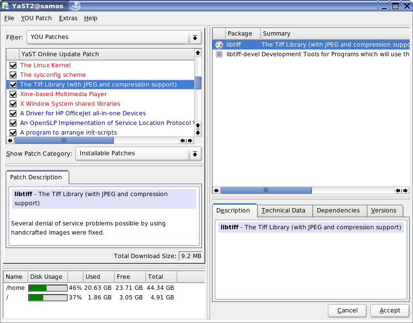
Task: Uncheck HP OfficeJet driver patch
Action: click(13, 113)
